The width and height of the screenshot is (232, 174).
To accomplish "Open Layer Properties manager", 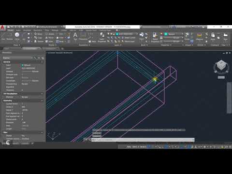I will [x=102, y=37].
